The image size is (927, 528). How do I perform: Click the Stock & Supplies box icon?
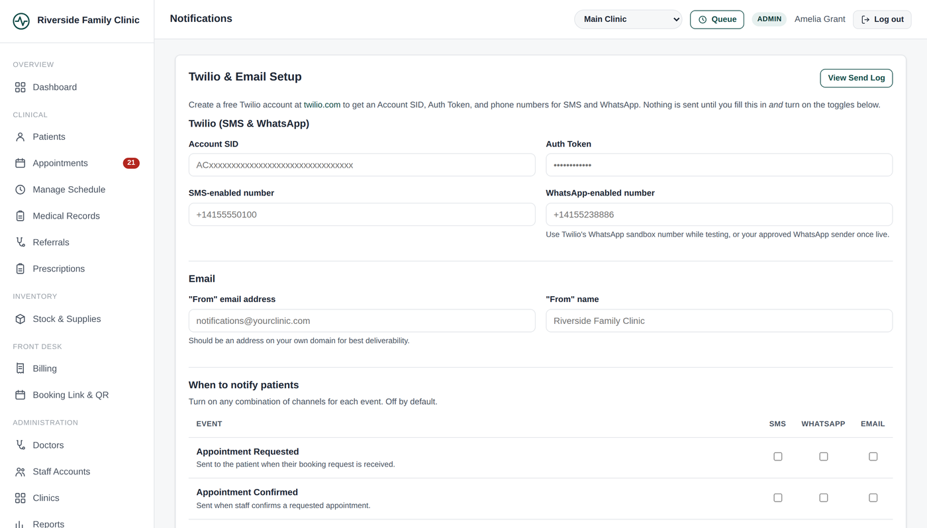(x=20, y=319)
